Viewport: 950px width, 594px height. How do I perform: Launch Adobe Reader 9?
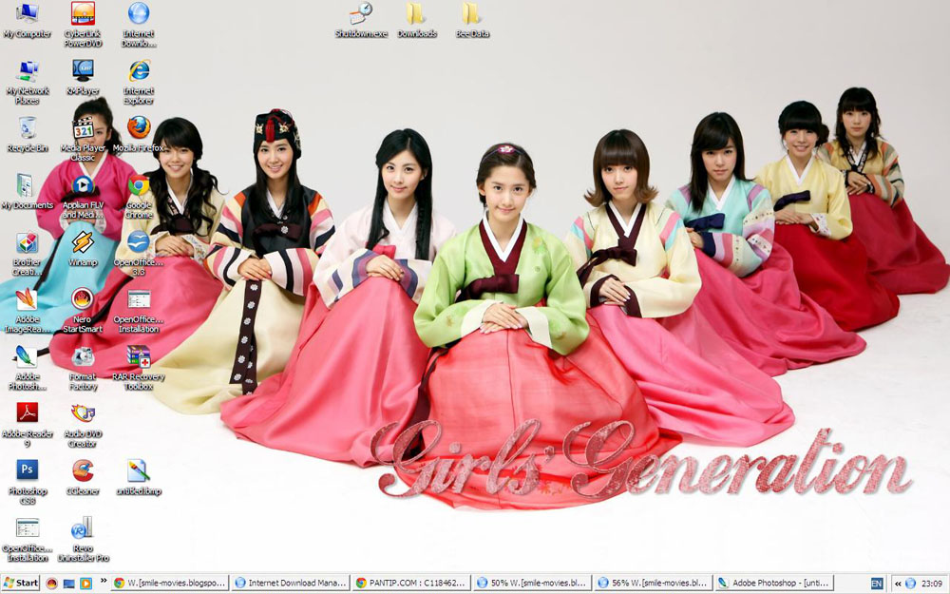pos(28,425)
